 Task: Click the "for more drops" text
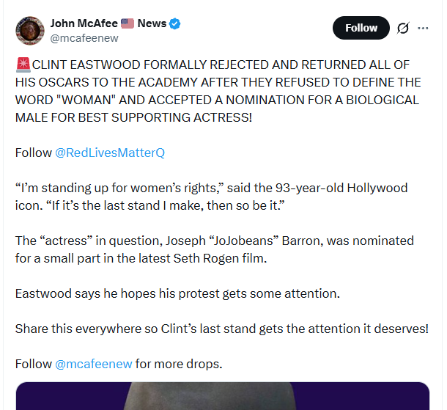[x=179, y=364]
